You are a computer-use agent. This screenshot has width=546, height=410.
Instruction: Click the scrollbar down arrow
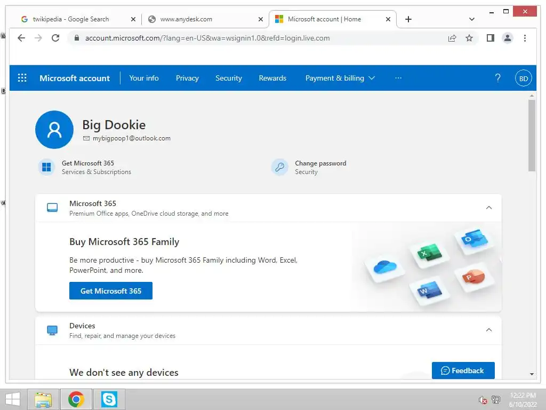click(x=532, y=374)
